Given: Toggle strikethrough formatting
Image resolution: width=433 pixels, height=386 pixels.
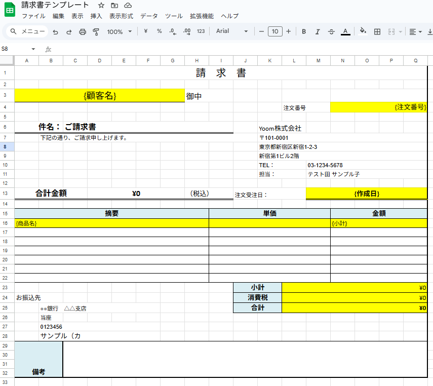Looking at the screenshot, I should [331, 31].
